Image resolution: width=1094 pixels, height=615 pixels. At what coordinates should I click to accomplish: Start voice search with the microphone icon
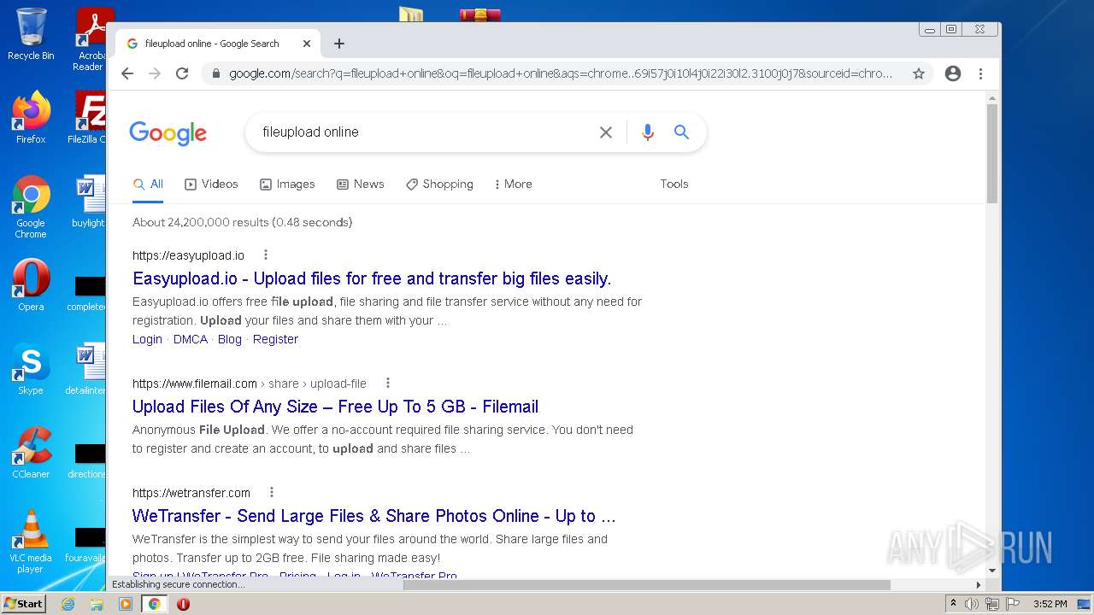pyautogui.click(x=648, y=132)
